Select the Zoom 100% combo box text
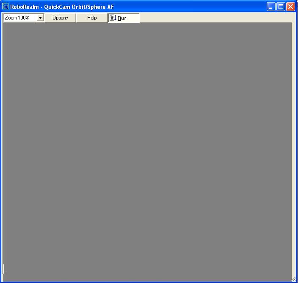298x283 pixels. [x=19, y=18]
